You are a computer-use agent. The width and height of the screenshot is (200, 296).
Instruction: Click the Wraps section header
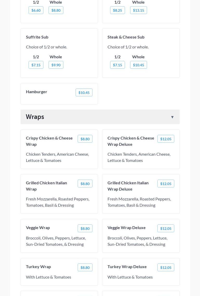click(x=35, y=117)
